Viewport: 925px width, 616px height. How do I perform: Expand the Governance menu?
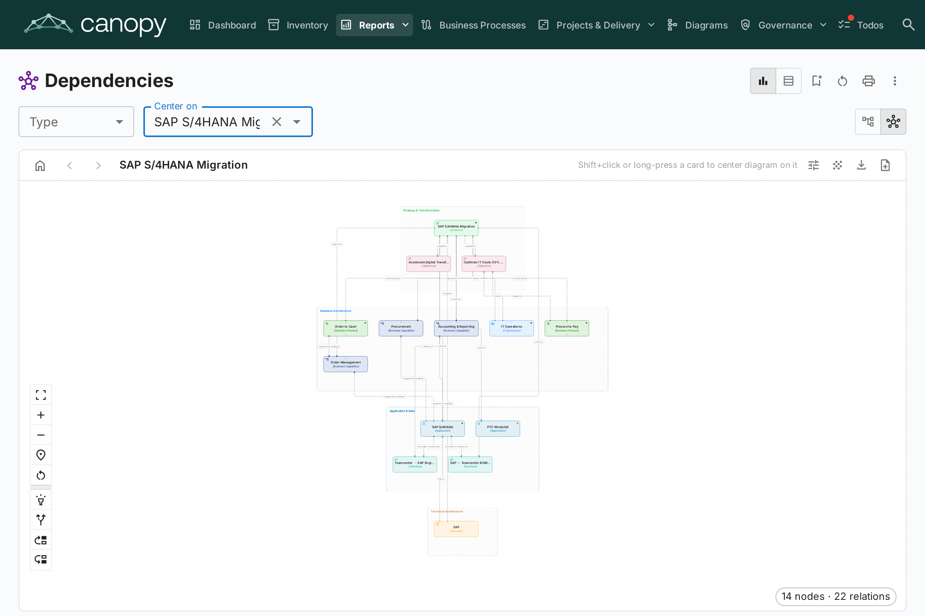pos(784,25)
